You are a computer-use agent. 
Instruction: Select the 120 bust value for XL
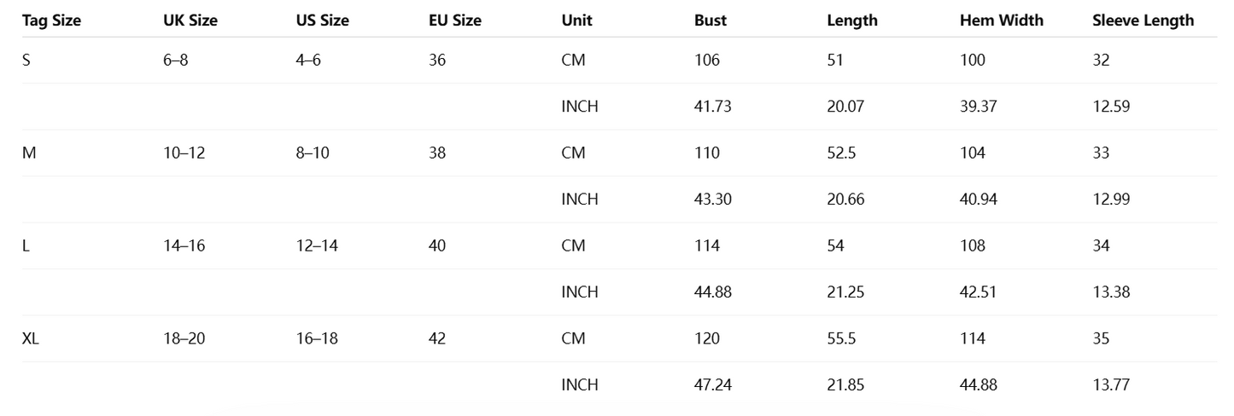click(x=706, y=338)
